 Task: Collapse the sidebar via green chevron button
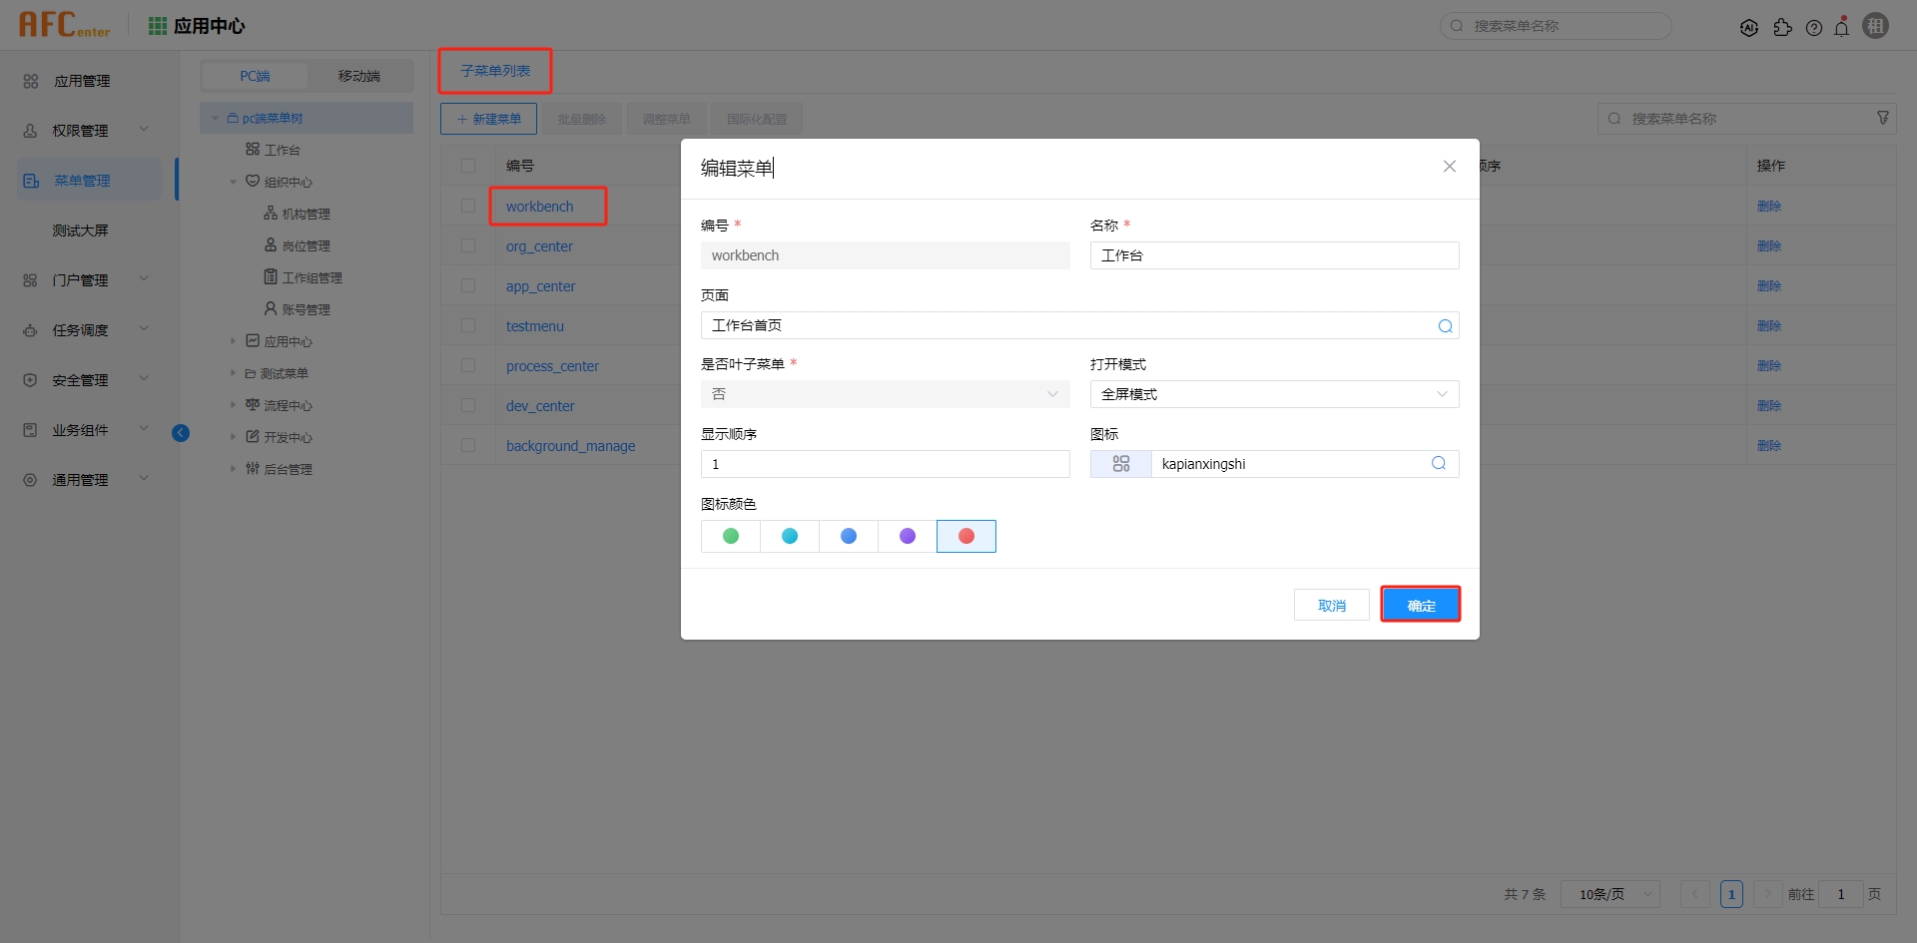(181, 433)
